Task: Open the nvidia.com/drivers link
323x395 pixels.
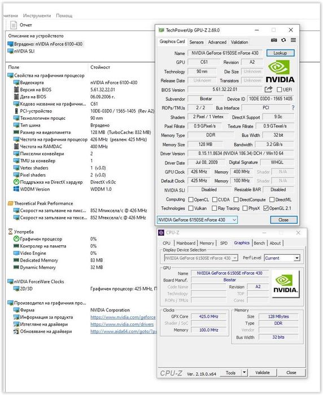Action: tap(122, 324)
